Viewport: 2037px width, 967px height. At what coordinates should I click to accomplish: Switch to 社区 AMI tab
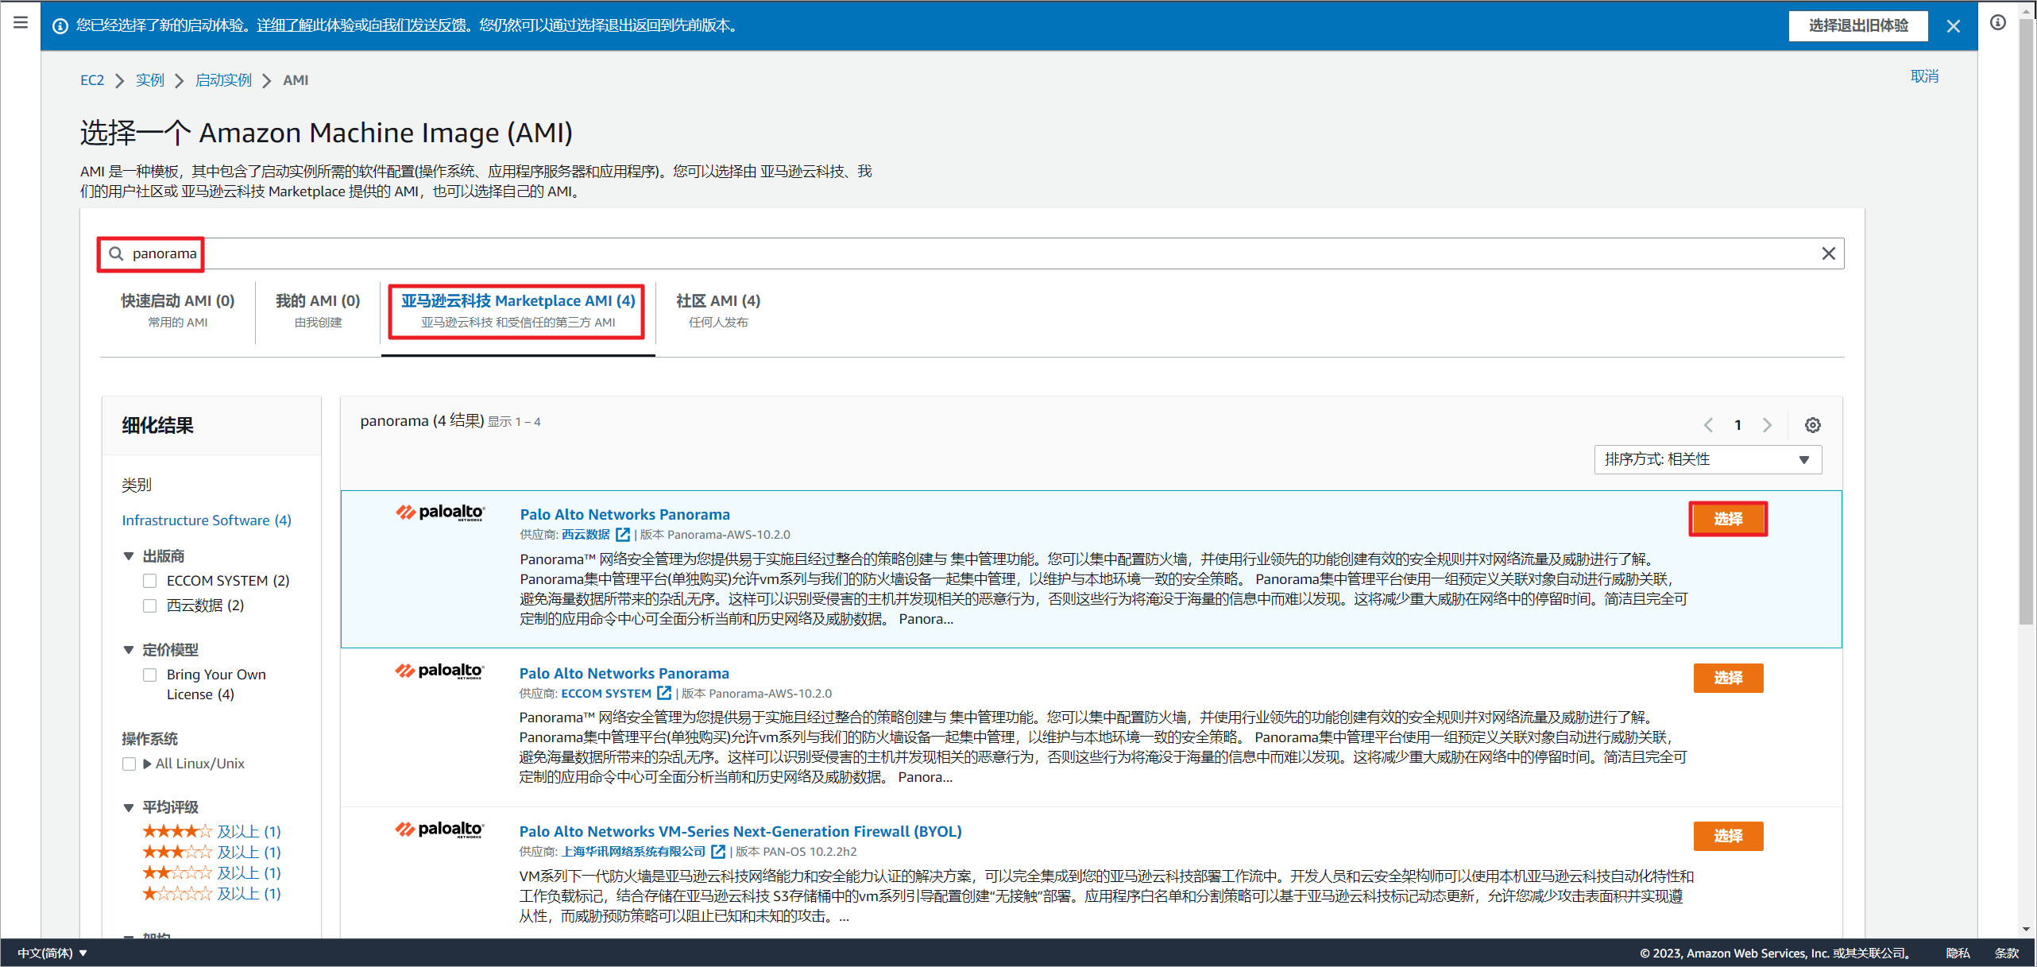point(718,310)
